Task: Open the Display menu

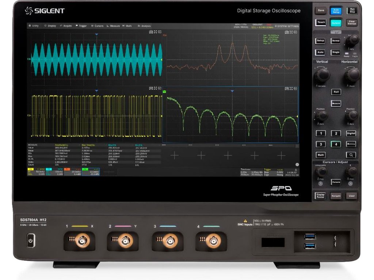Action: 50,26
